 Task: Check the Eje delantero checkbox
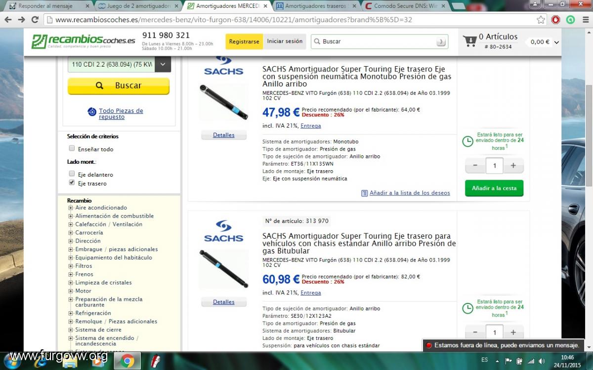72,174
